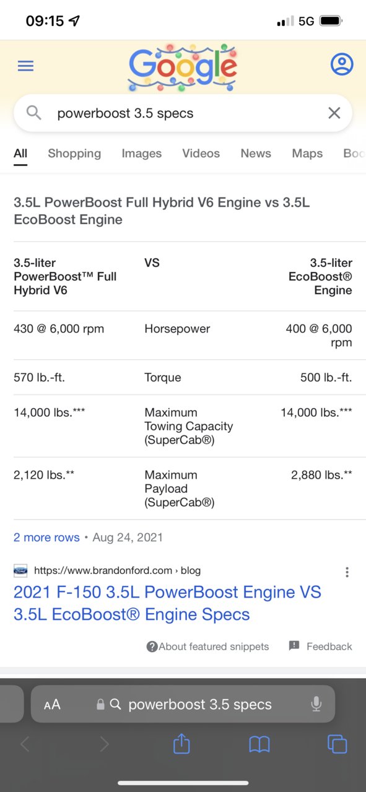Clear the search query with X
366x792 pixels.
coord(334,113)
